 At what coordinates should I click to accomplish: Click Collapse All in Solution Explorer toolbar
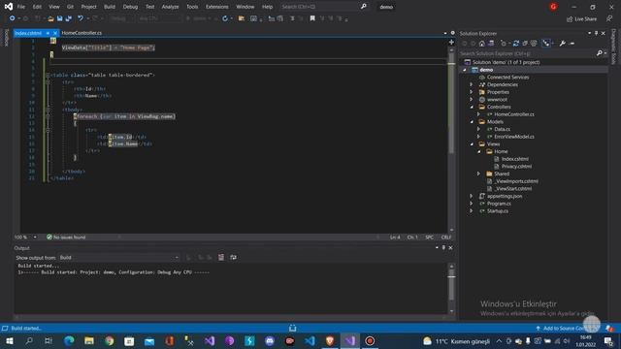[x=525, y=44]
